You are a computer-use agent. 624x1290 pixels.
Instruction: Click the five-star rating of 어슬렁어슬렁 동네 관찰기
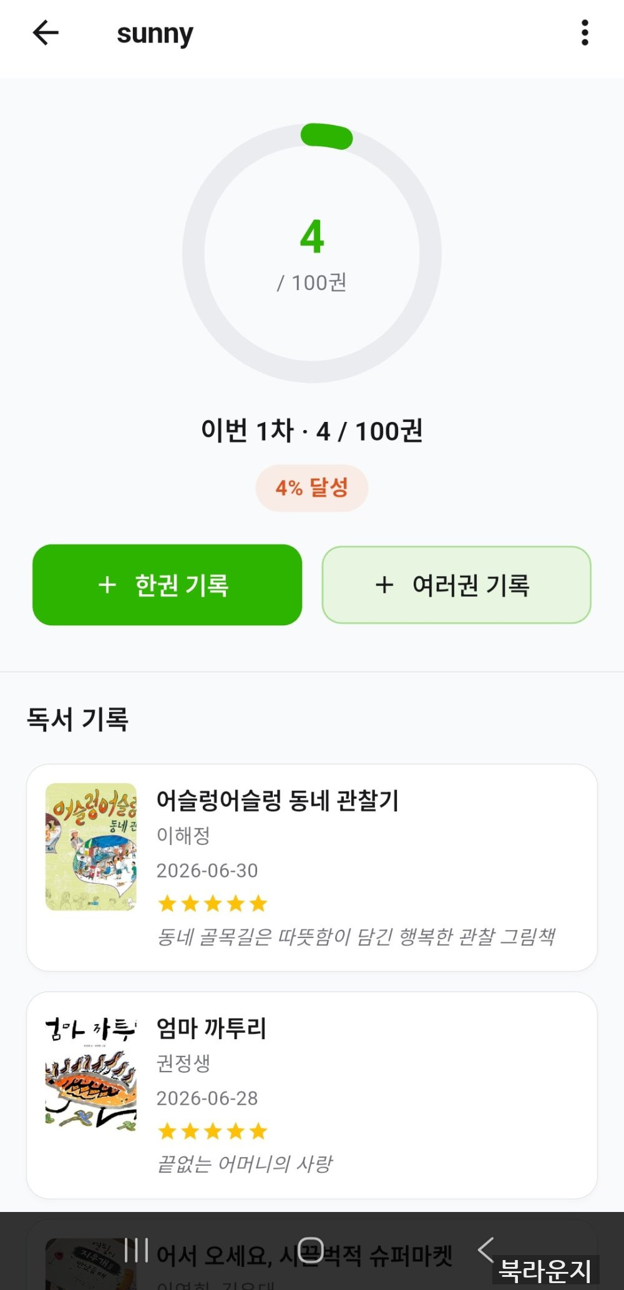tap(212, 903)
